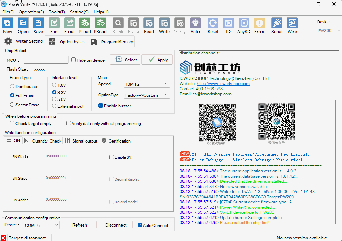Open the Operation(E) menu
Screen dimensions: 342x241
[x=31, y=12]
